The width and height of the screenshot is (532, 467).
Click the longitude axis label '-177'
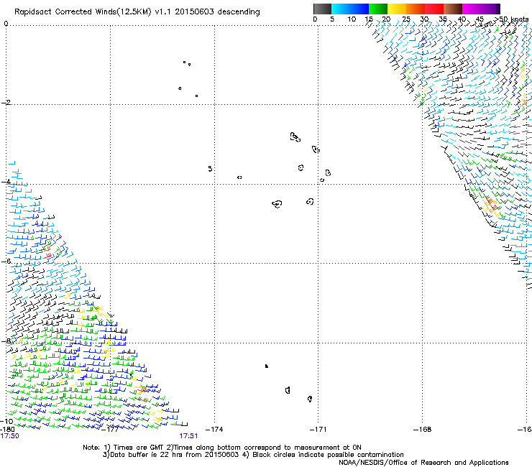[111, 430]
